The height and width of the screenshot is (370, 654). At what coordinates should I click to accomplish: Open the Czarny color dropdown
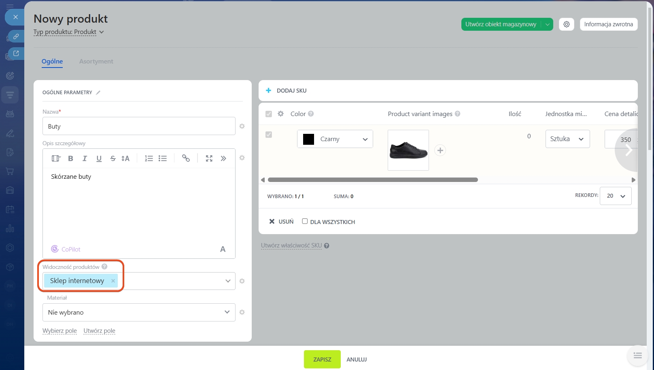[x=335, y=139]
